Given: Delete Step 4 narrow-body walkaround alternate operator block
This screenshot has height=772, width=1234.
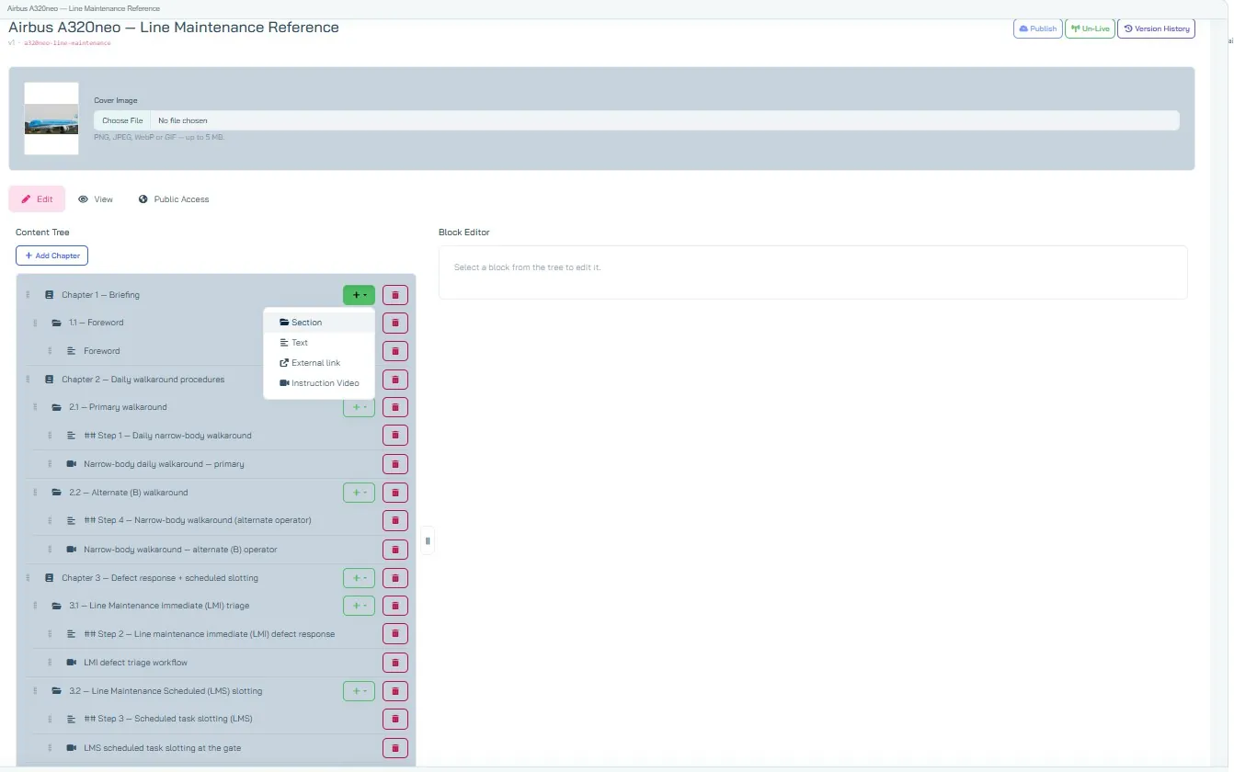Looking at the screenshot, I should tap(395, 520).
